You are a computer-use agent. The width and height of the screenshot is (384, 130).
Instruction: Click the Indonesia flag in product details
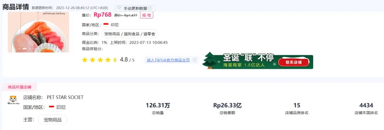[x=106, y=25]
